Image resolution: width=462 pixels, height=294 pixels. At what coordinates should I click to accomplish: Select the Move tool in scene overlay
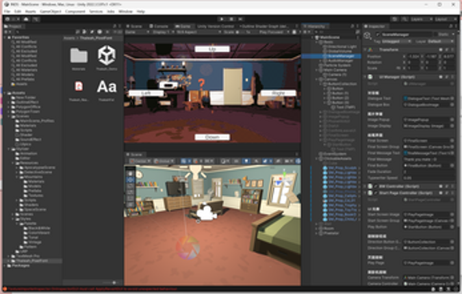point(131,181)
